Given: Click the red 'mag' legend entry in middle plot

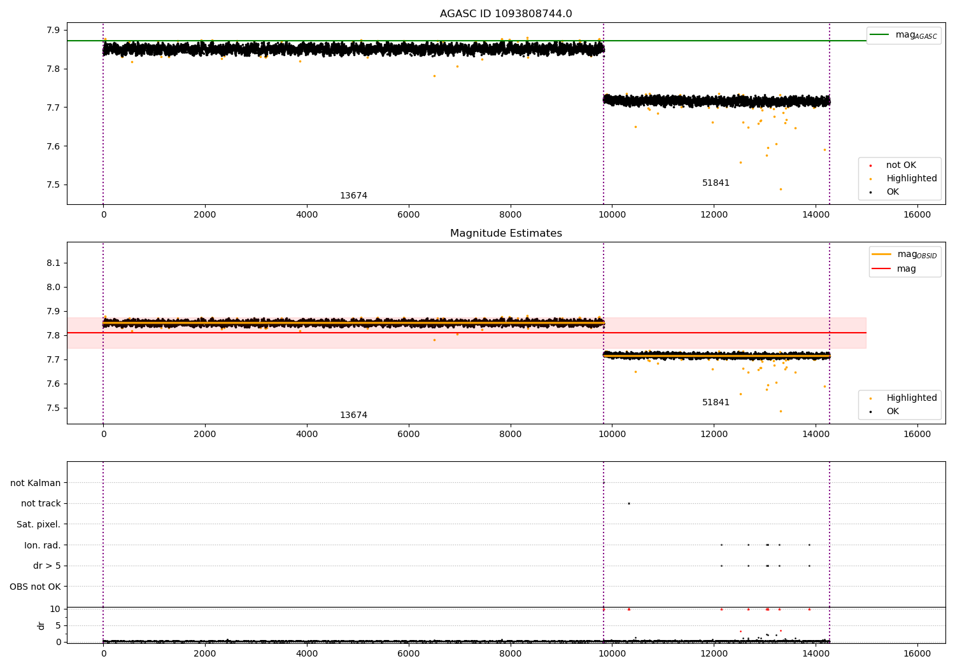Looking at the screenshot, I should point(895,269).
